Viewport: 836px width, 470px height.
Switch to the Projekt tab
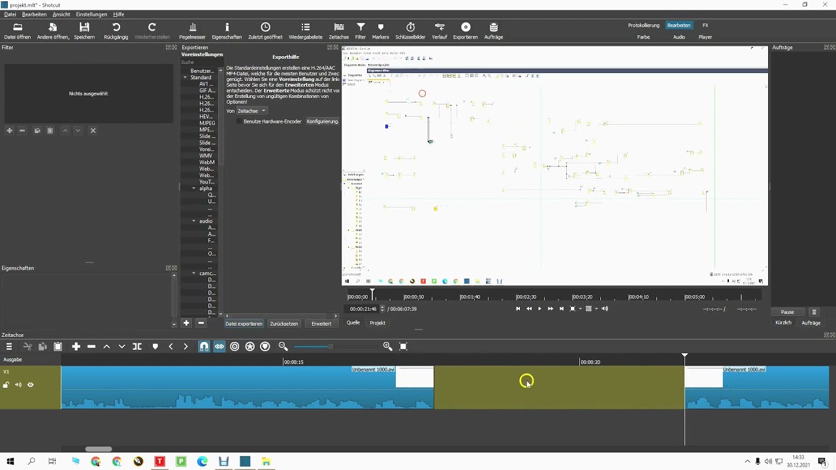(x=378, y=322)
